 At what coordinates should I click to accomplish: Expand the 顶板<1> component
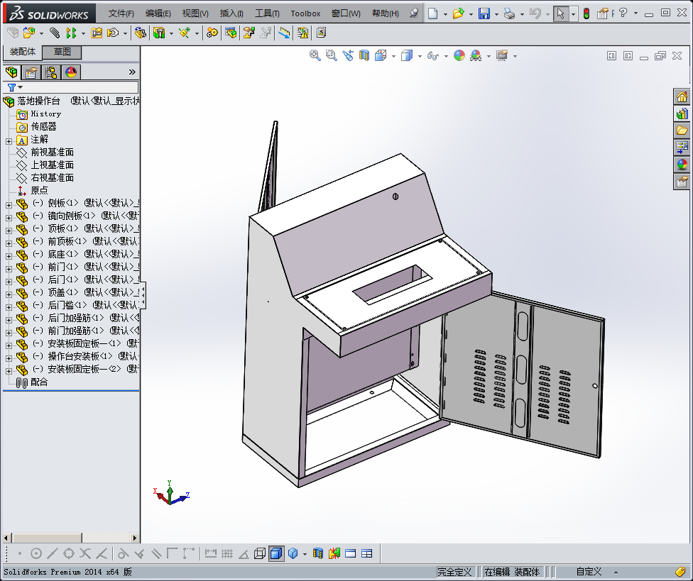pyautogui.click(x=9, y=231)
